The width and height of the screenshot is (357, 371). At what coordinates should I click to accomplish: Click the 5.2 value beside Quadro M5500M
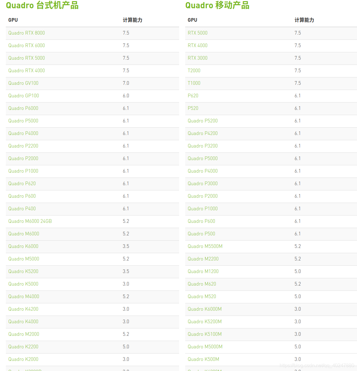(298, 246)
